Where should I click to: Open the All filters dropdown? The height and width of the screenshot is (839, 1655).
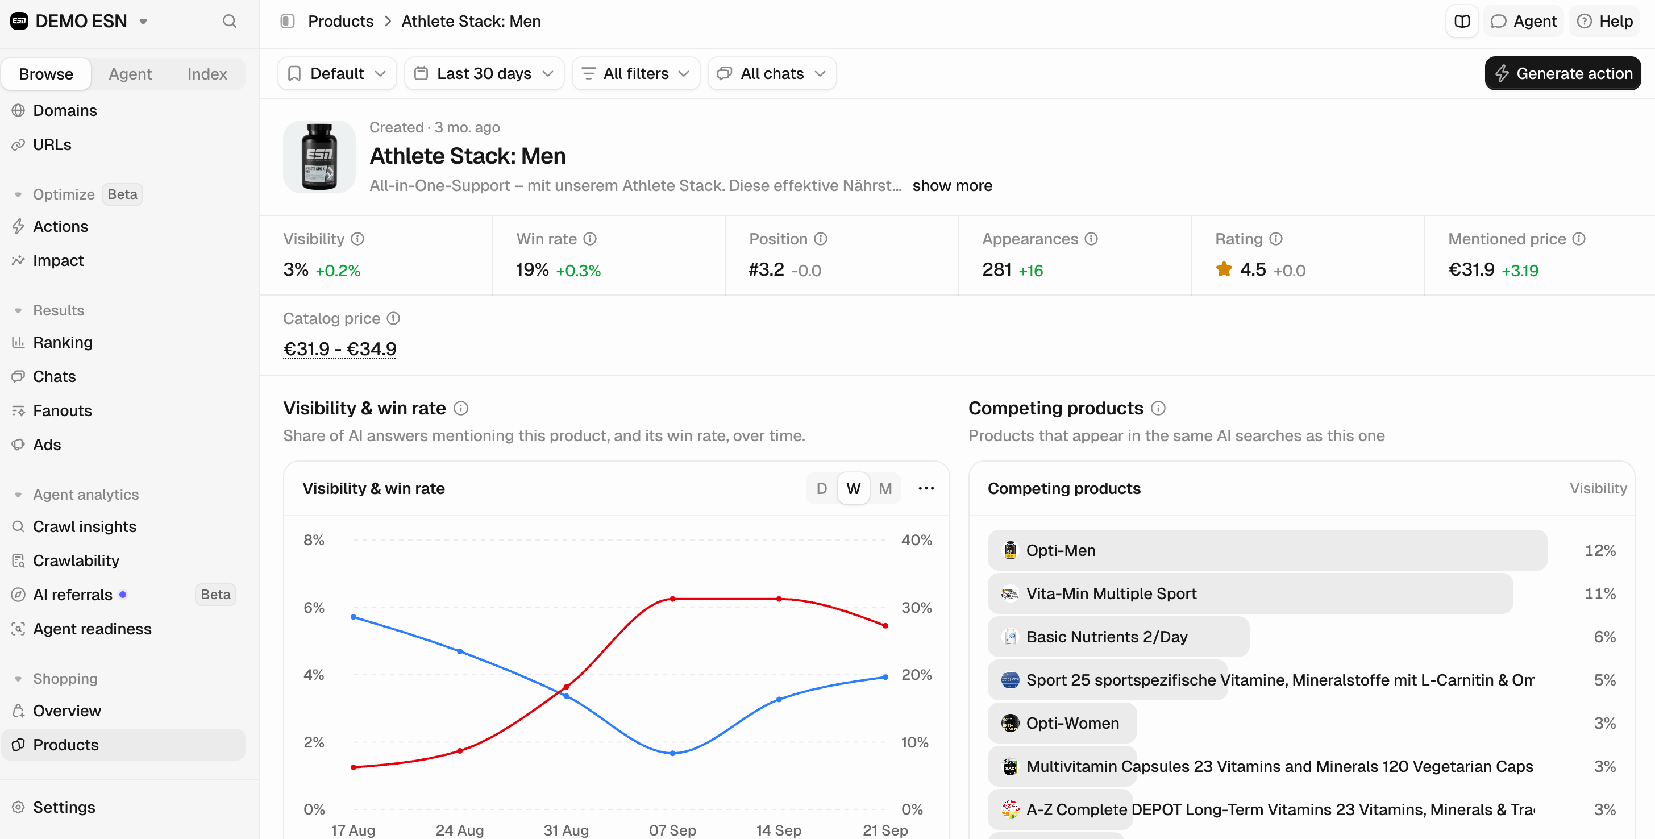pyautogui.click(x=635, y=73)
